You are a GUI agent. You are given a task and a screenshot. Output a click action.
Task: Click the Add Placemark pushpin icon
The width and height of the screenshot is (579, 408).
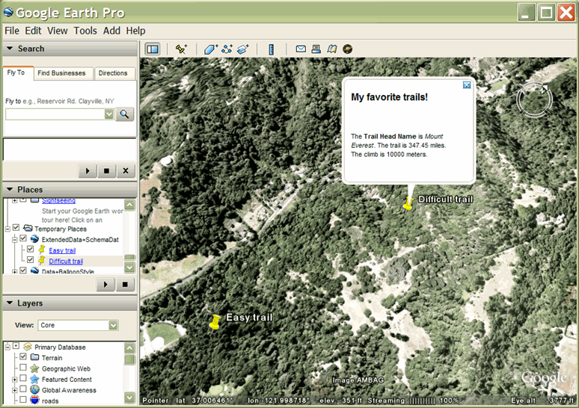181,49
